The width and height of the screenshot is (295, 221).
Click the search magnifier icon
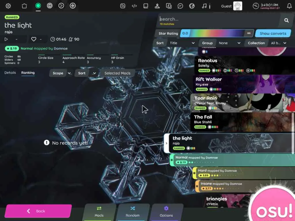[x=286, y=20]
